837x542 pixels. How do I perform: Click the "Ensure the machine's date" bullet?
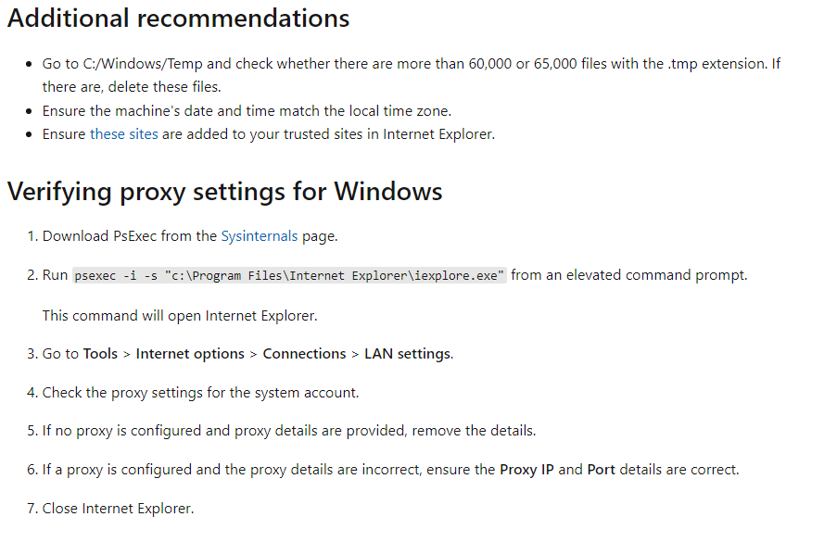[x=247, y=111]
